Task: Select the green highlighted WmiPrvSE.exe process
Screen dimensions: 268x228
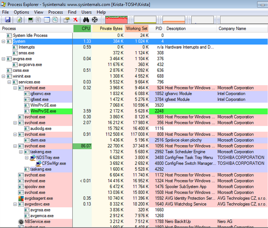Action: tap(43, 111)
